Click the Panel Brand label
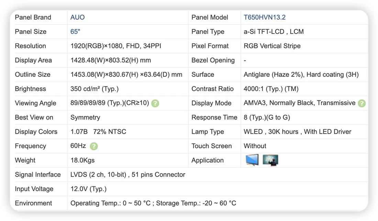The image size is (378, 221). [33, 17]
